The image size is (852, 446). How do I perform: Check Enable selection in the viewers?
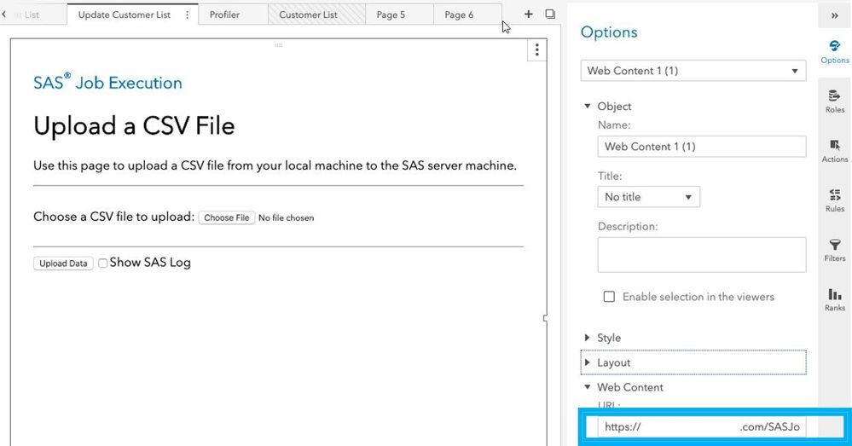609,297
